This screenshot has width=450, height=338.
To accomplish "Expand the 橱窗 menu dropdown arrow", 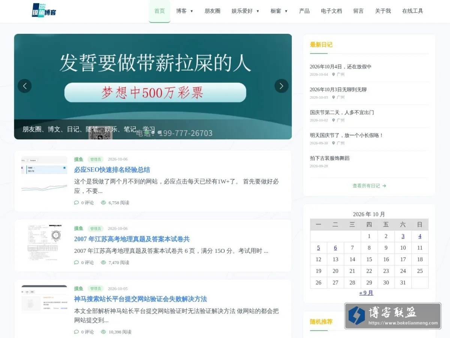I will [286, 11].
